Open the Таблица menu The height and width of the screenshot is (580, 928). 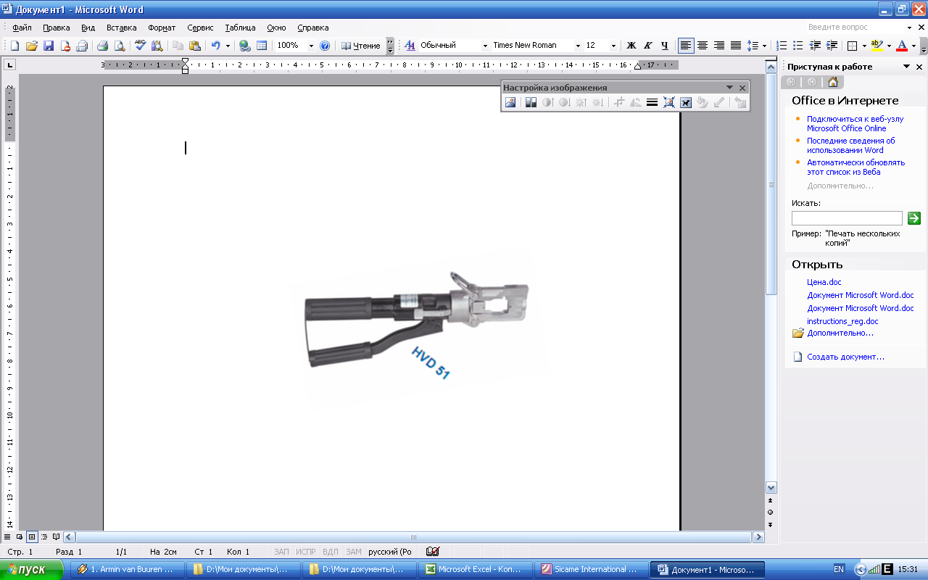pos(240,28)
